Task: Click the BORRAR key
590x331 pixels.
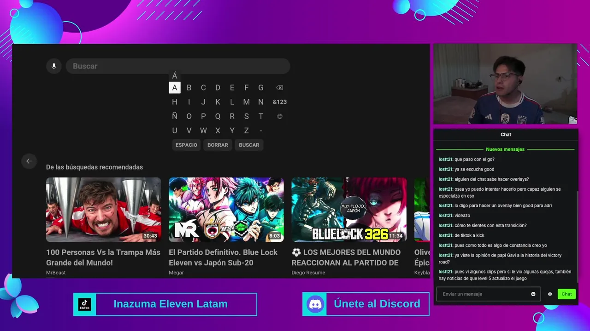Action: [218, 145]
